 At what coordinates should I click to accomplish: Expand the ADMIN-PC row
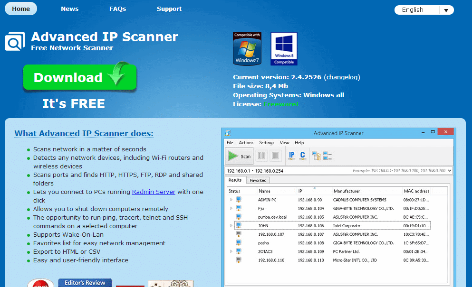[231, 200]
